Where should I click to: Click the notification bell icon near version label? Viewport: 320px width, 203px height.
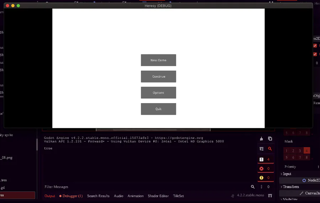click(233, 196)
